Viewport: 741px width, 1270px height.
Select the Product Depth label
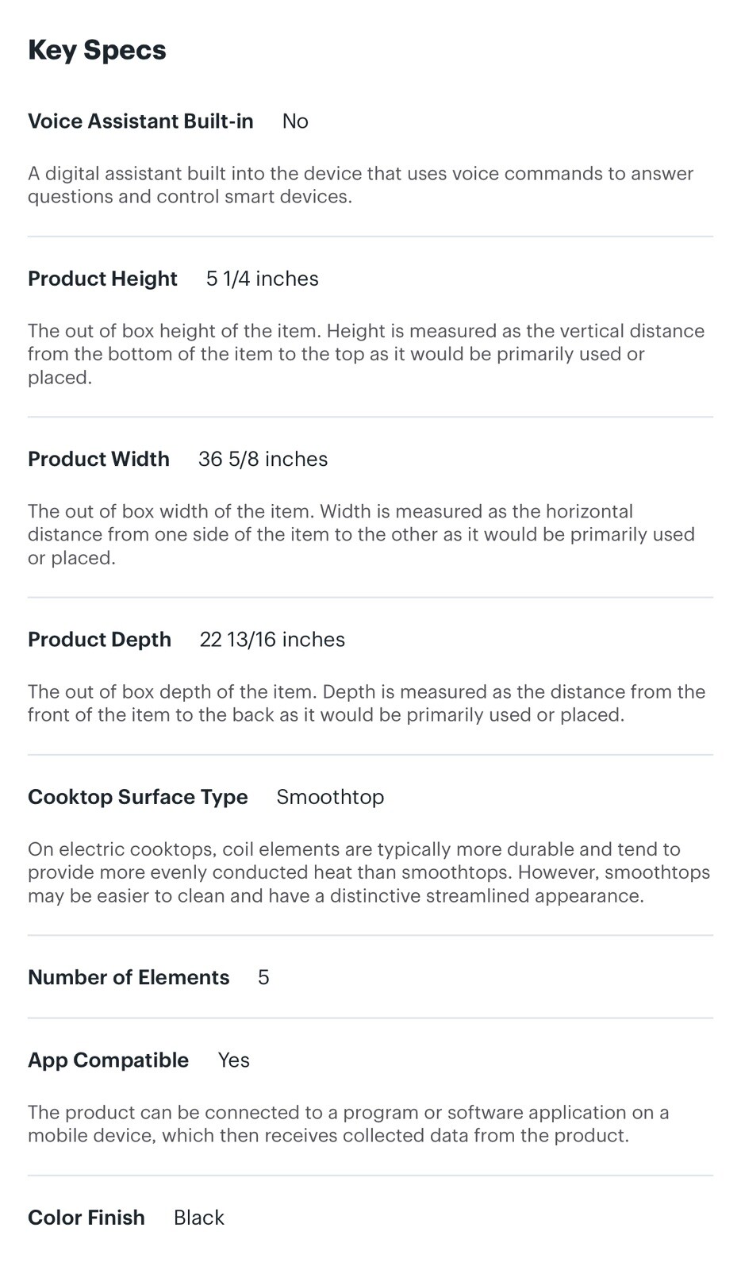coord(99,640)
